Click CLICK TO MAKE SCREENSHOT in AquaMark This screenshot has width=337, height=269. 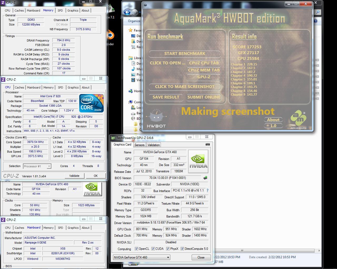[x=185, y=87]
